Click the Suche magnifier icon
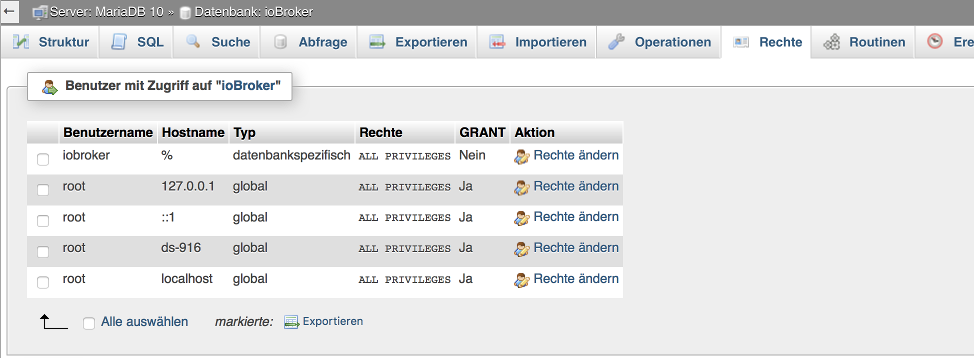Viewport: 974px width, 358px height. click(193, 41)
